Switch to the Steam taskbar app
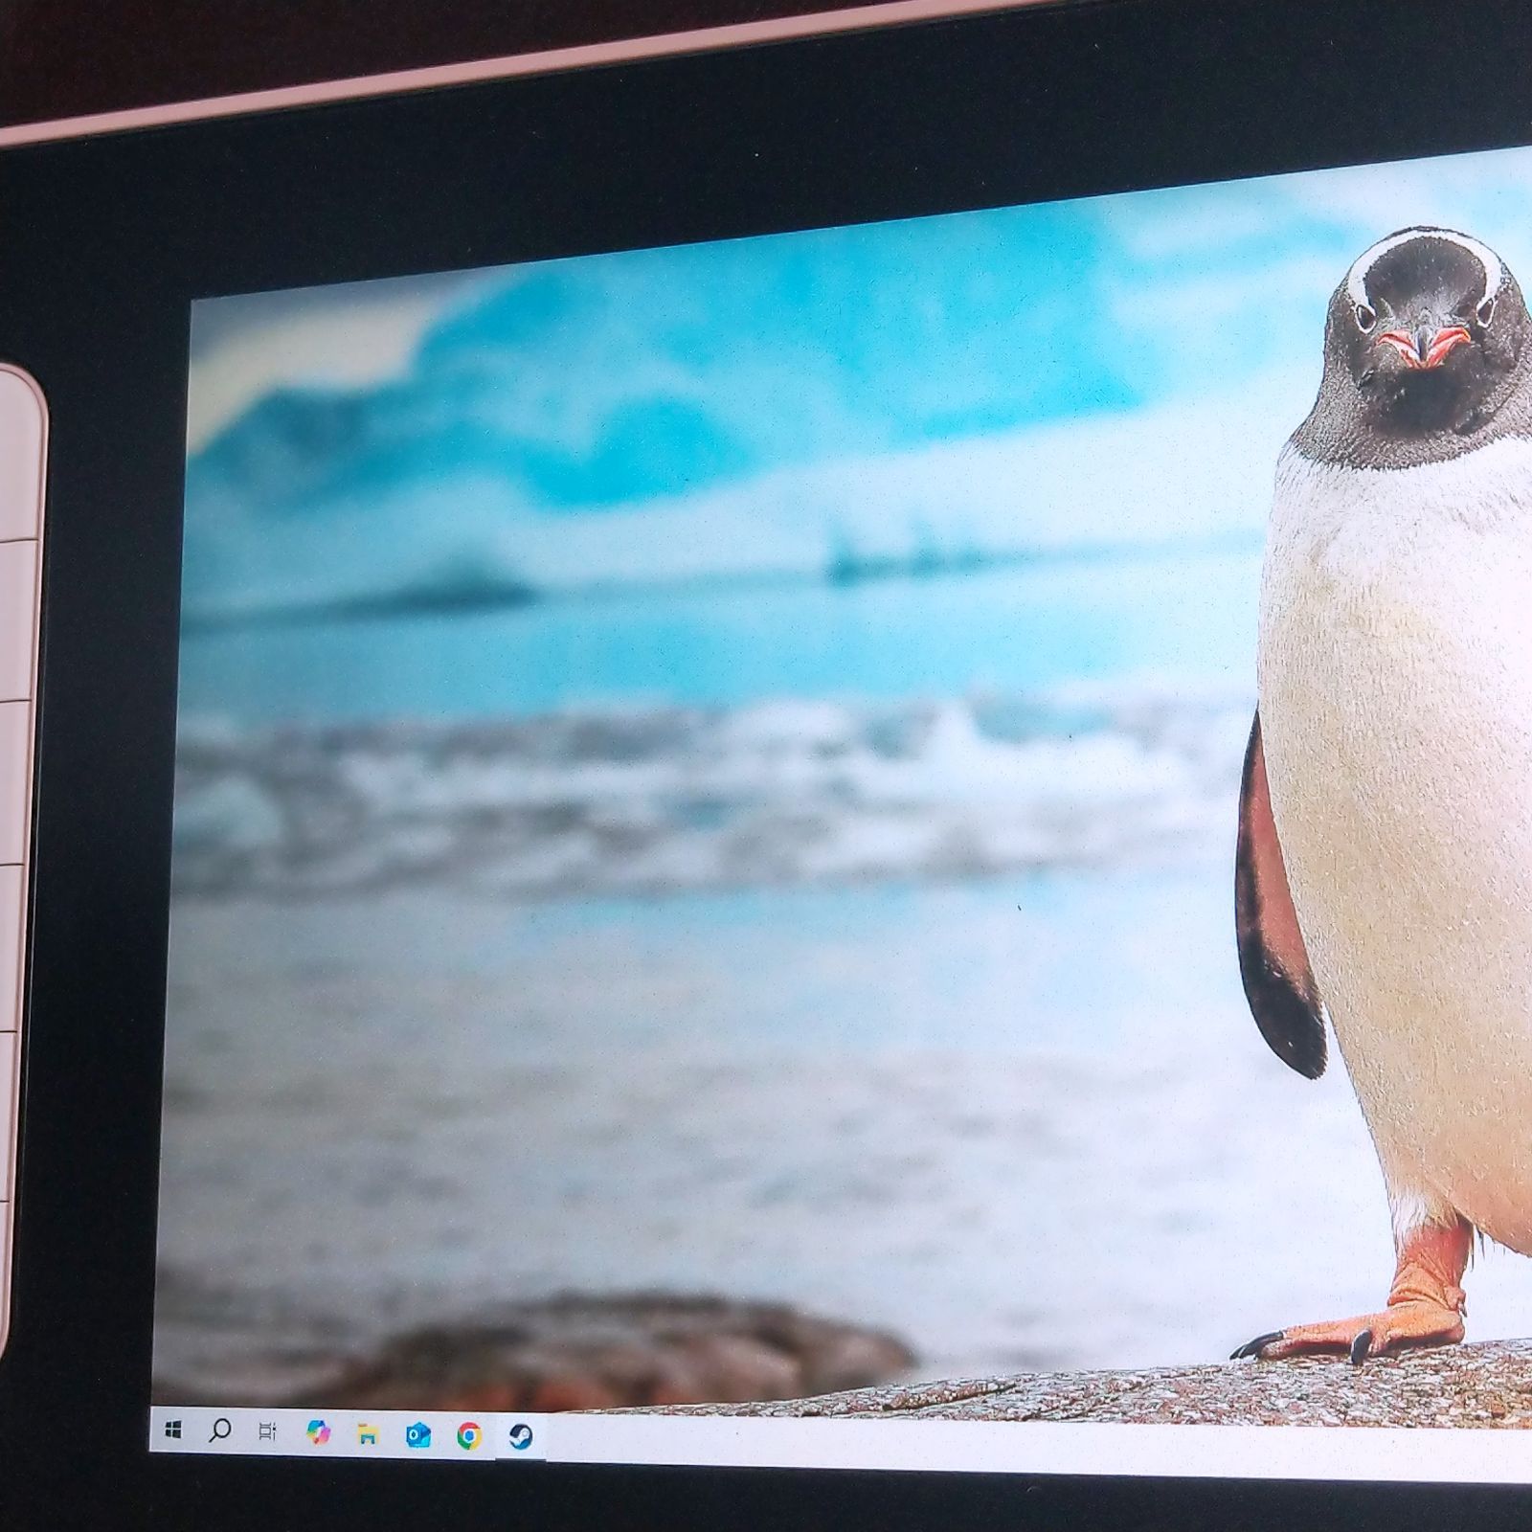This screenshot has width=1532, height=1532. point(520,1436)
